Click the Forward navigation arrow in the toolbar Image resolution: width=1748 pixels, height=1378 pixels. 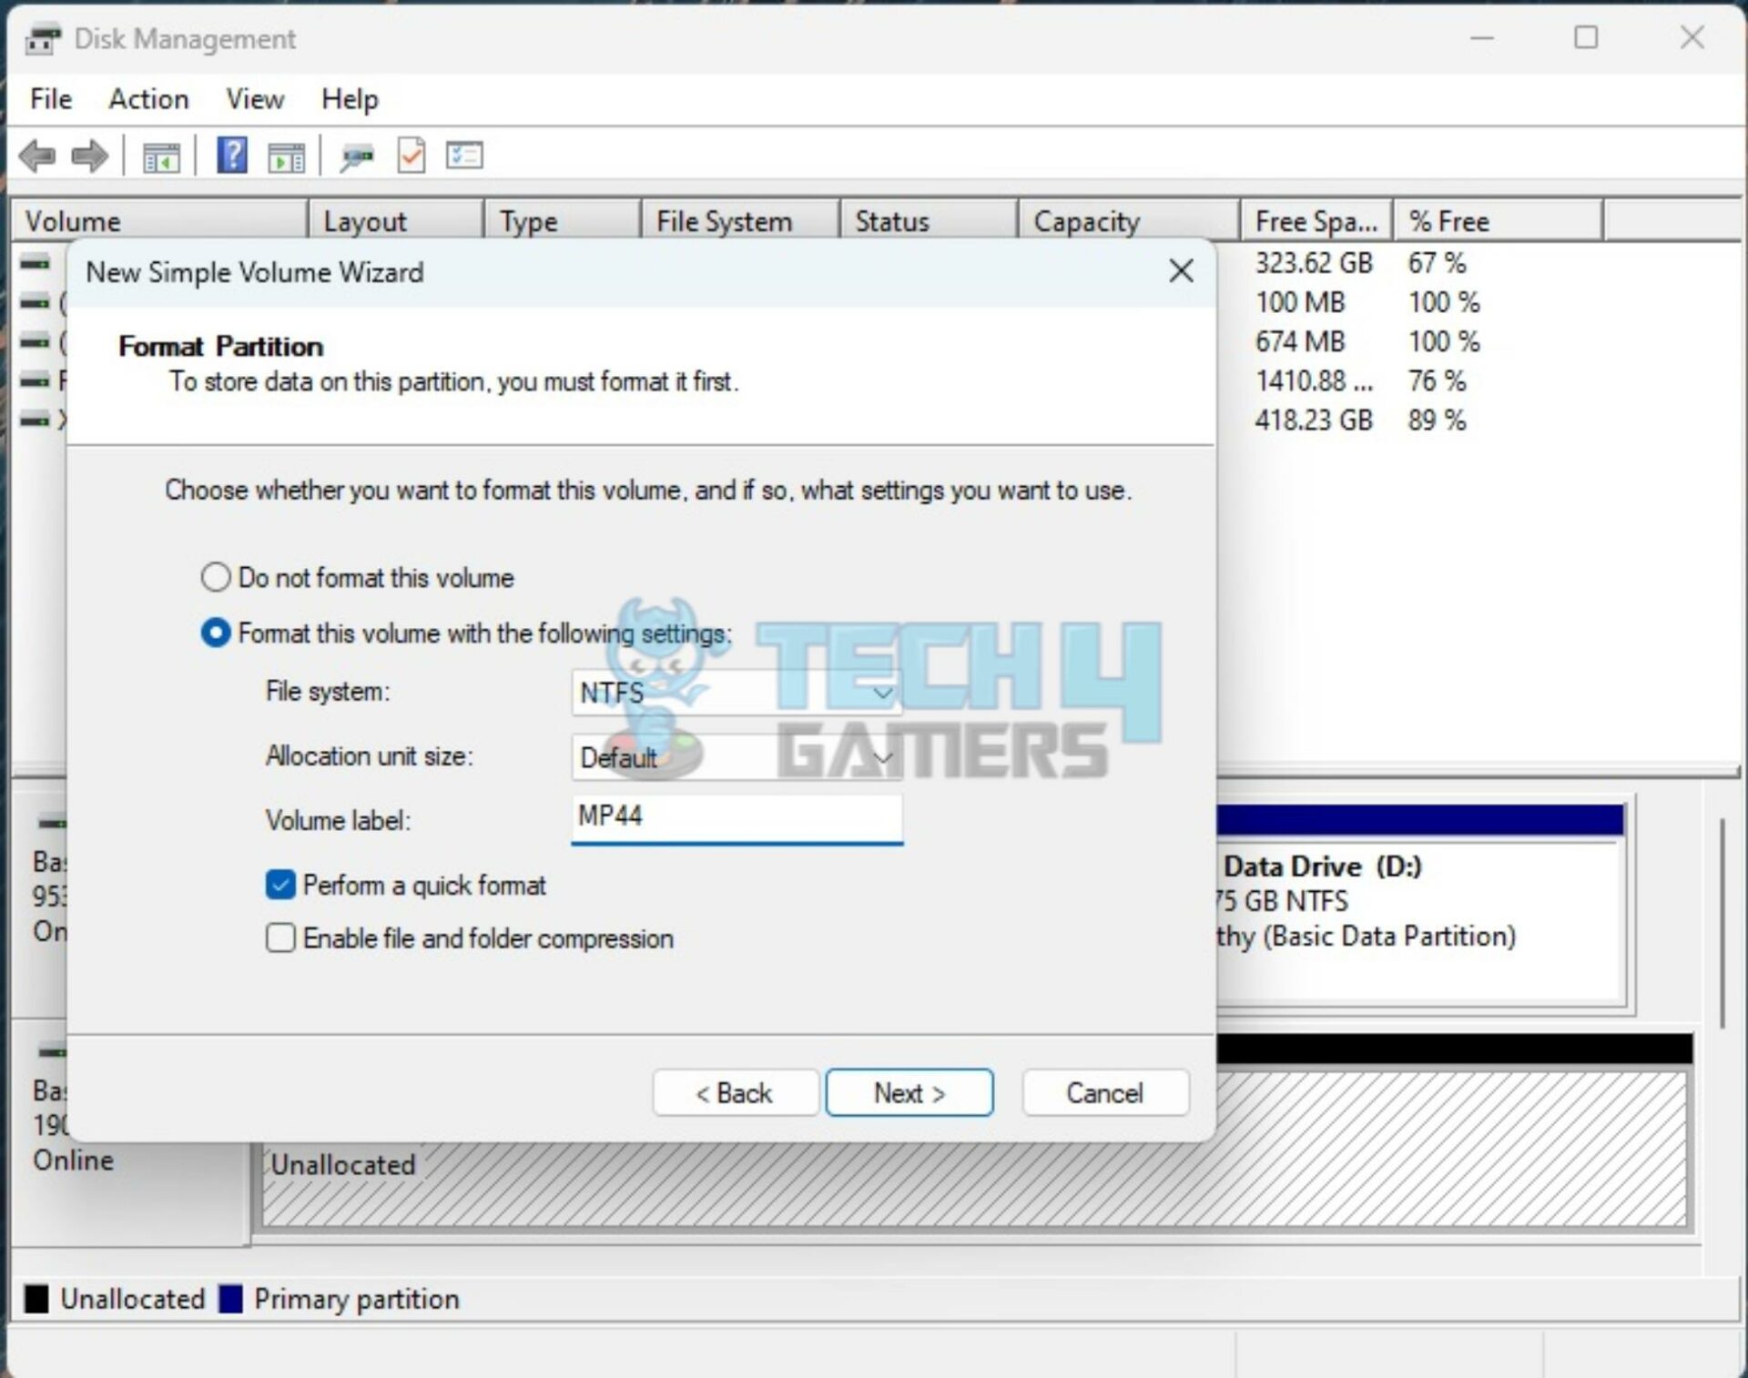[x=89, y=156]
